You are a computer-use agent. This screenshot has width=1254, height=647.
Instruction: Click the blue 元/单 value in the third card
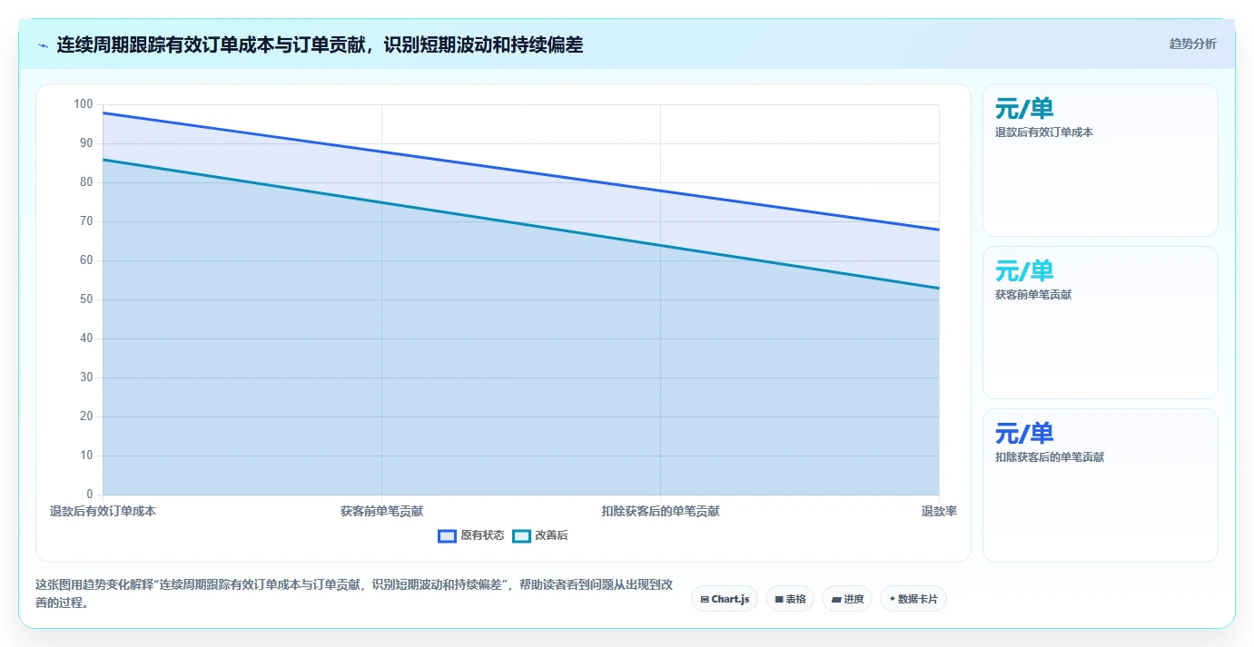[1024, 433]
